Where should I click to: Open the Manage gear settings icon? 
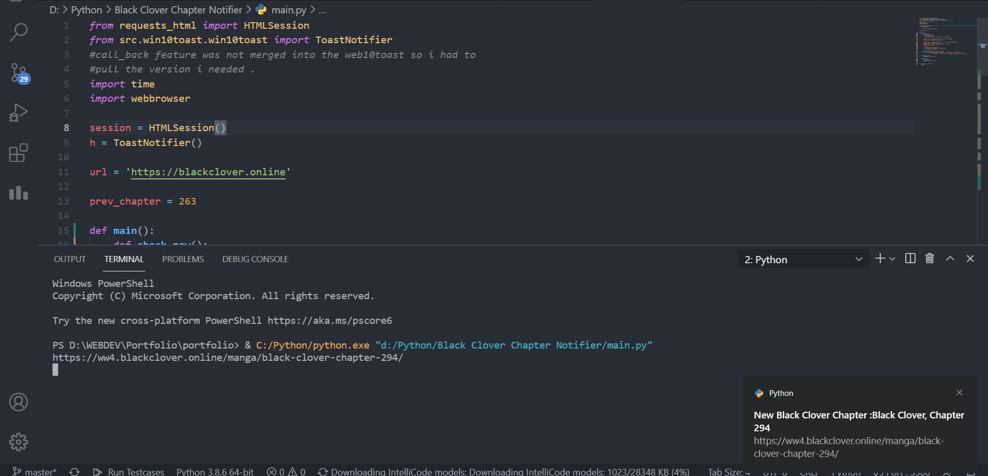click(x=19, y=442)
